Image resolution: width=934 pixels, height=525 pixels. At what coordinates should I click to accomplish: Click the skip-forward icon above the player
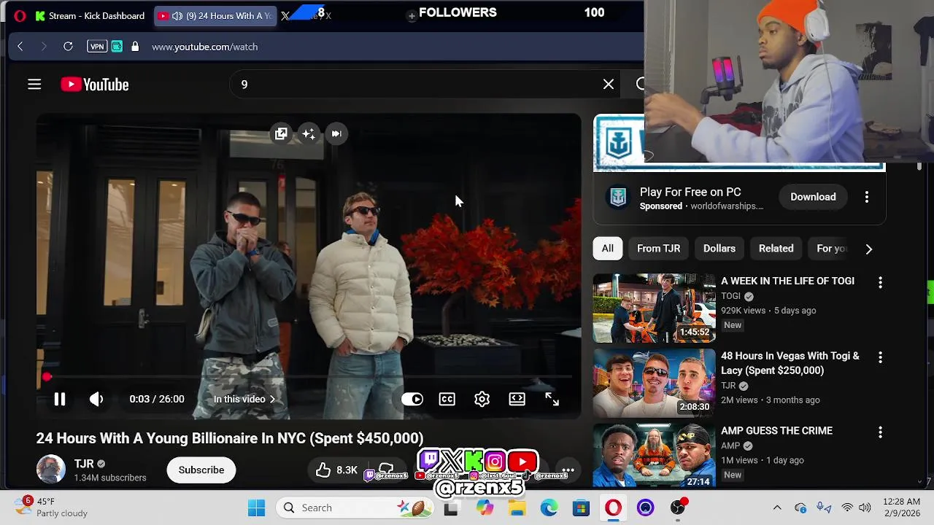pos(336,133)
